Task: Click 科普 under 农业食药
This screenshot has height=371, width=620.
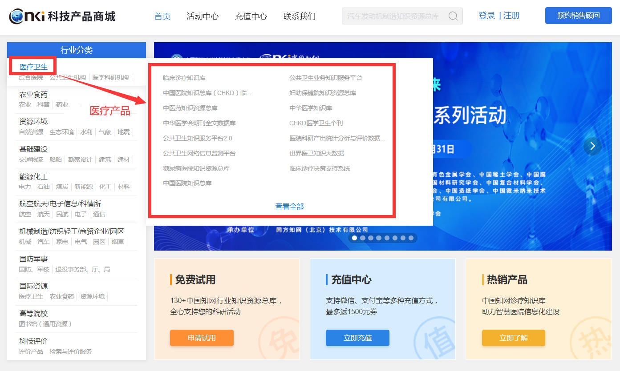Action: [44, 104]
